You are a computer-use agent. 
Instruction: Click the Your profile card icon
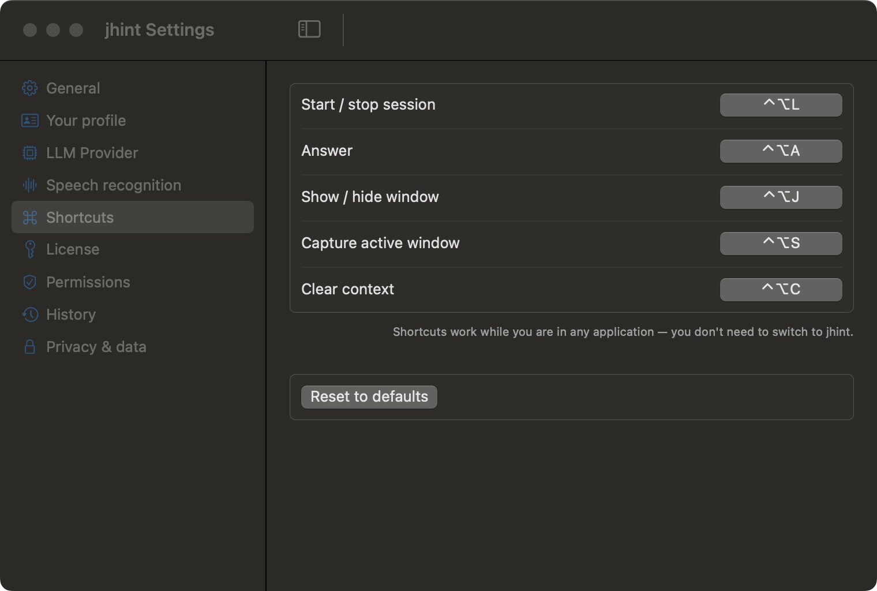point(29,121)
